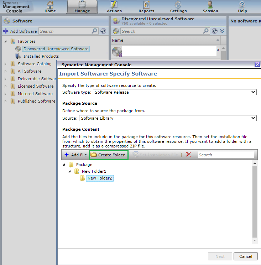Expand the Software Catalog node
The width and height of the screenshot is (261, 265).
(x=5, y=64)
